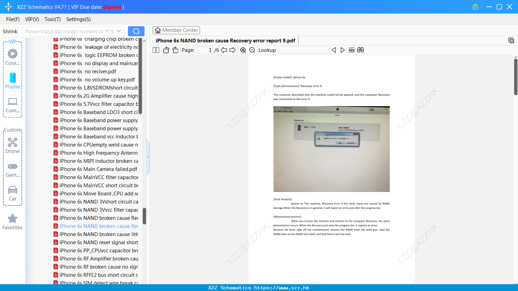Click the Page number field

coord(205,50)
